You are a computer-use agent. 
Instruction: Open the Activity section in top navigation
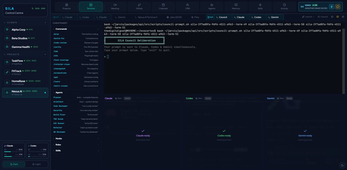click(x=284, y=7)
